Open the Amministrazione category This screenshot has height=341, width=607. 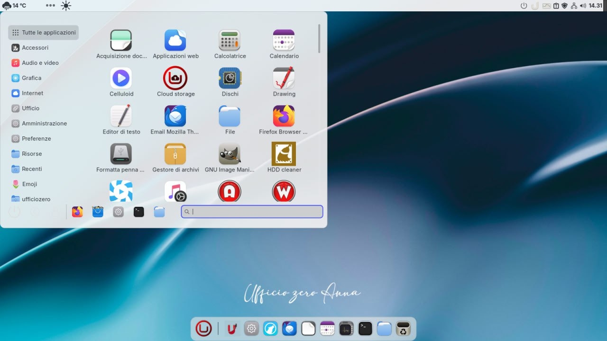(44, 124)
